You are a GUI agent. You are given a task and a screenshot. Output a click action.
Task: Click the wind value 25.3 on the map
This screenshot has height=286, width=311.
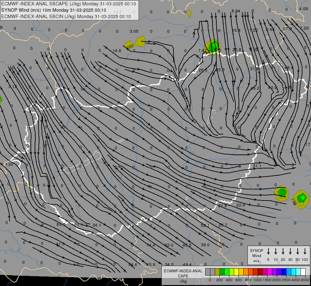pyautogui.click(x=220, y=70)
